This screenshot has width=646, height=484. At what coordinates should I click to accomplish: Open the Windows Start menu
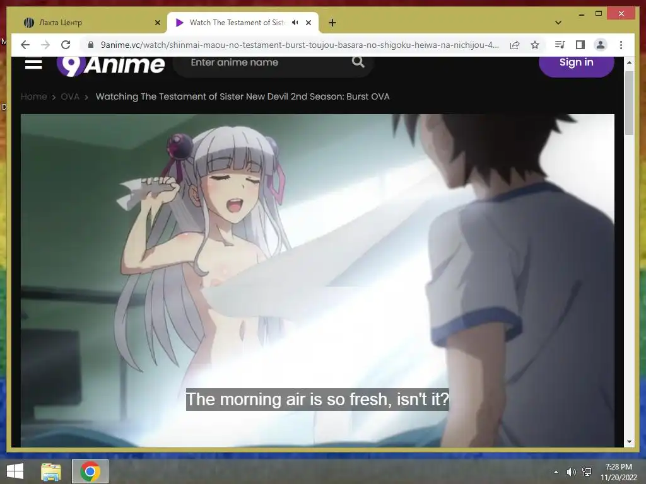pos(15,471)
